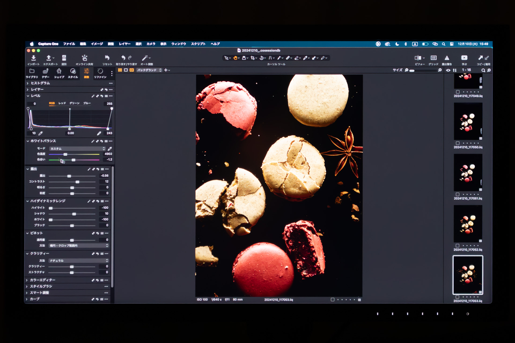Click the Reset adjustments icon

[107, 58]
